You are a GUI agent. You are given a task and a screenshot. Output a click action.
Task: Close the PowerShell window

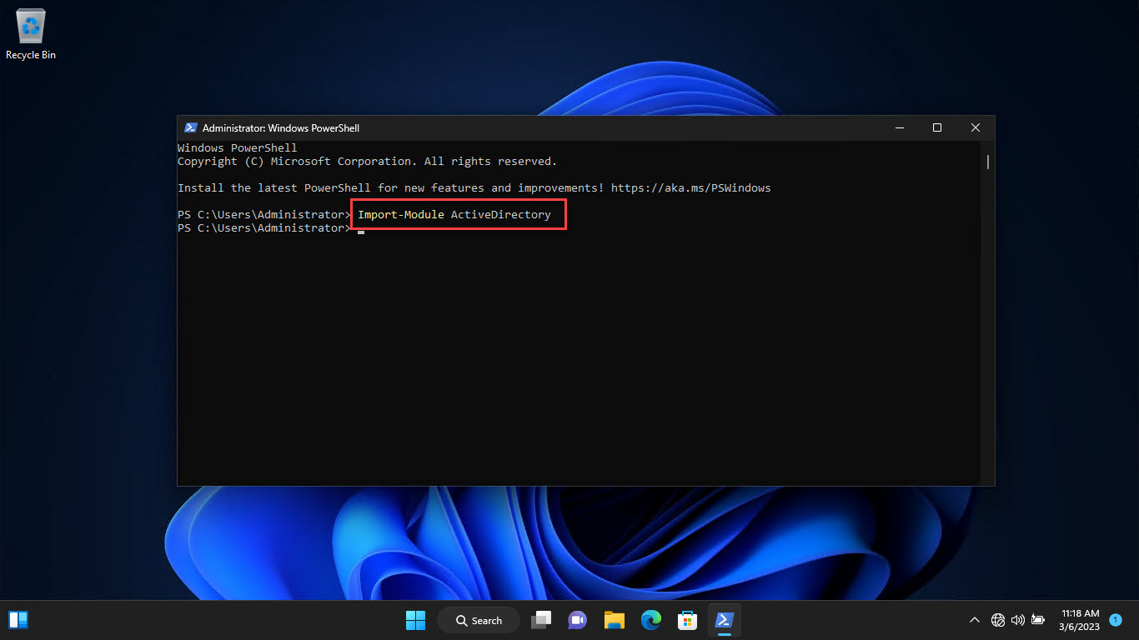point(976,127)
